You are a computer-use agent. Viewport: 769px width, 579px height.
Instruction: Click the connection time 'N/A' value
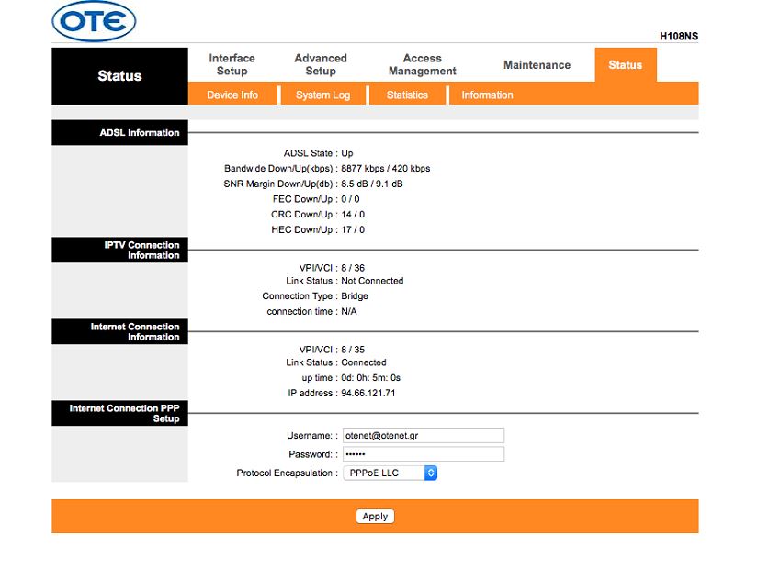(x=349, y=312)
